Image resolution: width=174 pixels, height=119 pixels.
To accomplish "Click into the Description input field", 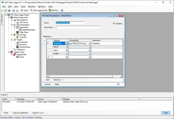I will tap(78, 27).
